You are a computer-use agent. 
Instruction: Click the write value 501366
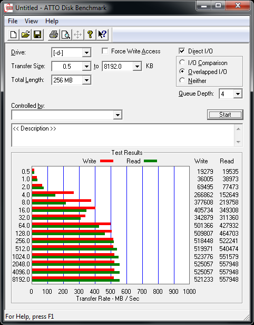point(203,225)
